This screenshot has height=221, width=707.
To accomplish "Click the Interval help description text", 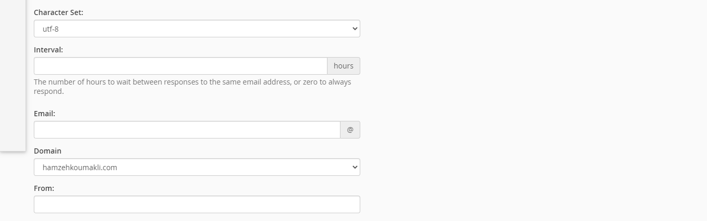I will click(x=192, y=82).
